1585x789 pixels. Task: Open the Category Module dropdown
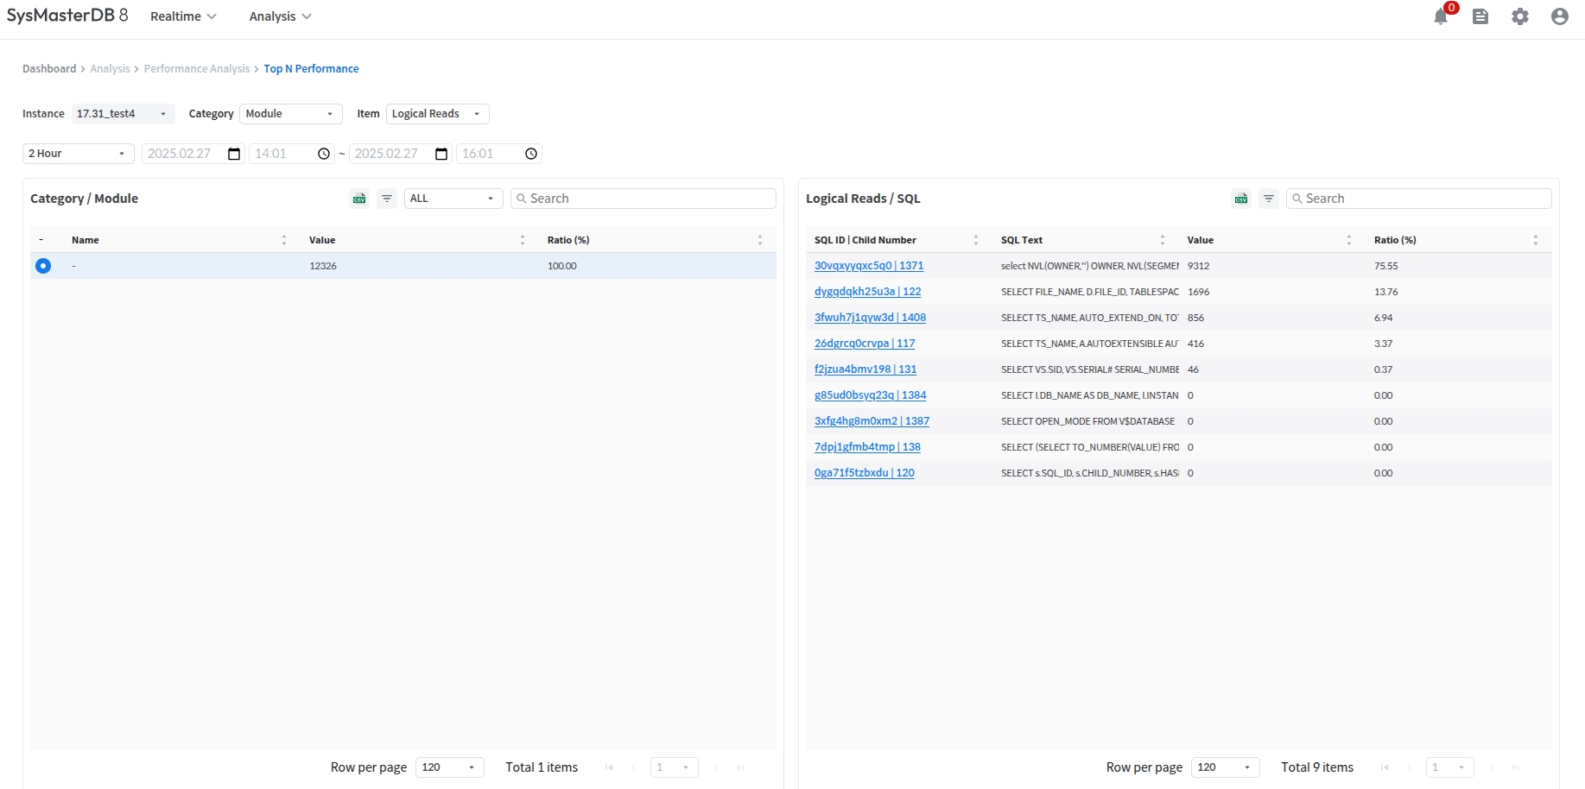[290, 114]
